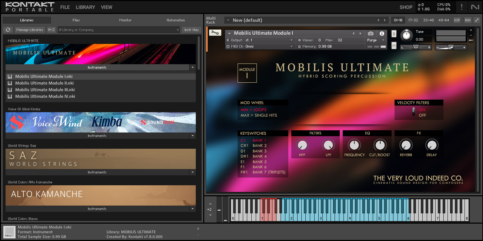This screenshot has width=483, height=241.
Task: Switch to the Files tab
Action: [76, 20]
